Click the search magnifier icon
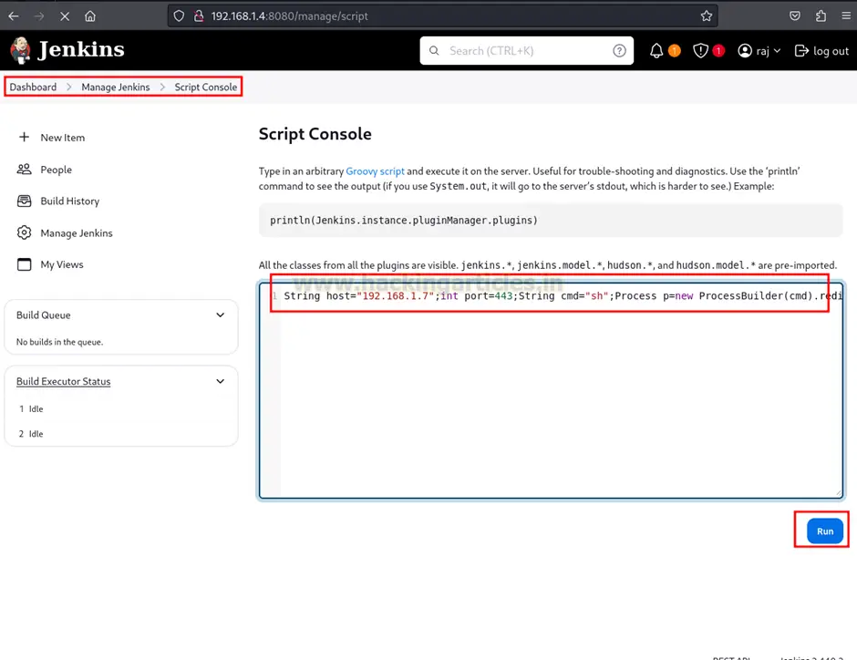857x660 pixels. pos(434,51)
